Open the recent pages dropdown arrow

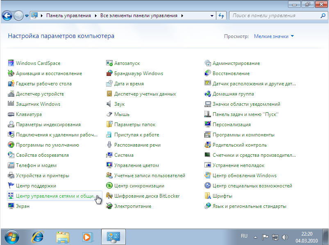[27, 16]
